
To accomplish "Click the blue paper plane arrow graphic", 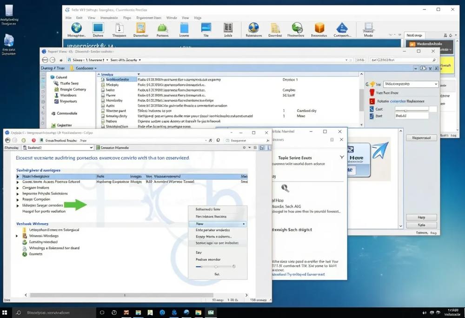I will (x=380, y=150).
